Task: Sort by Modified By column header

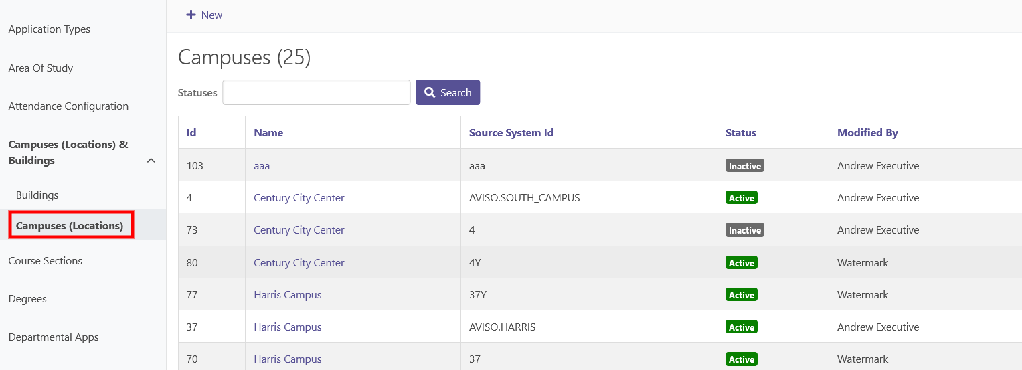Action: (x=867, y=132)
